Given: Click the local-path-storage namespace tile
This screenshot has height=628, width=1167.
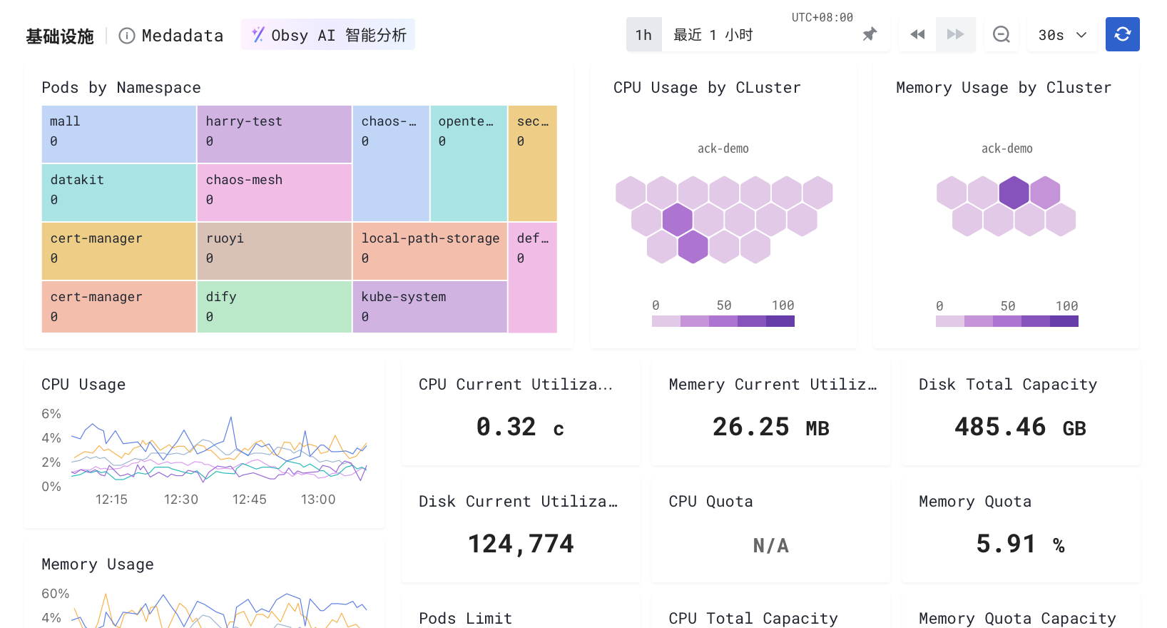Looking at the screenshot, I should click(x=430, y=250).
